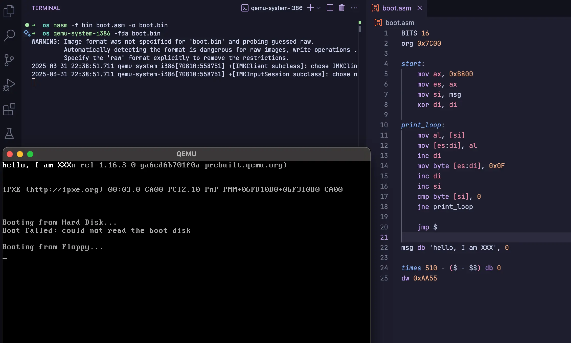Open the terminal panel ellipsis menu

(x=354, y=8)
